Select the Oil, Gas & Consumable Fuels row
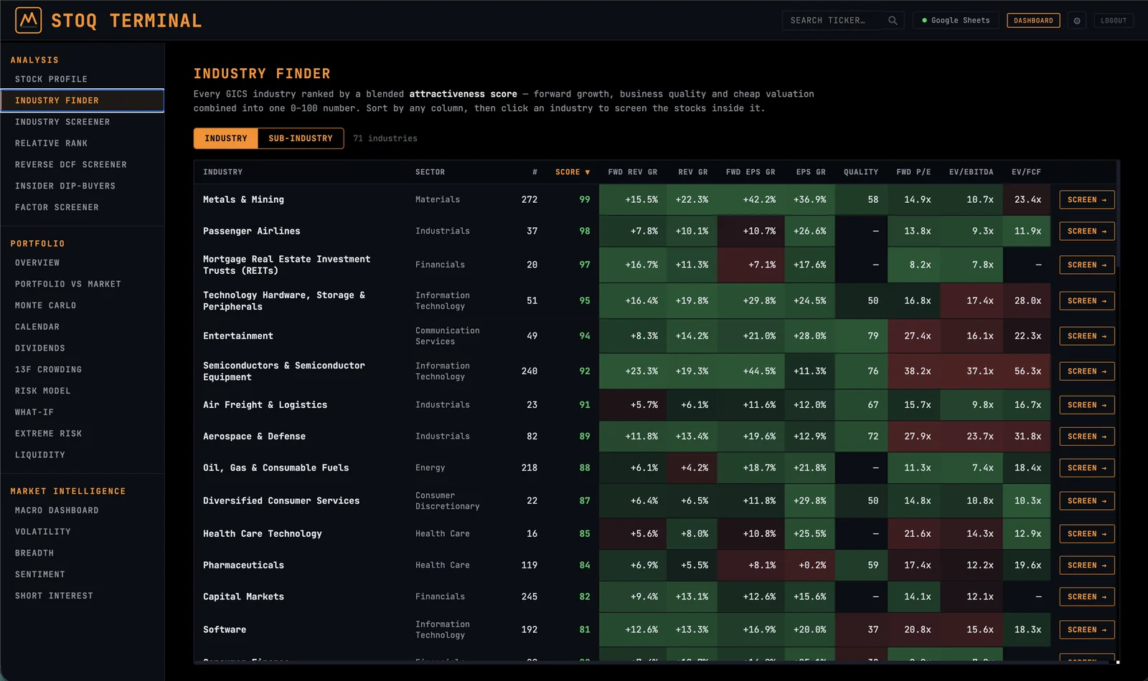The width and height of the screenshot is (1148, 681). point(655,468)
